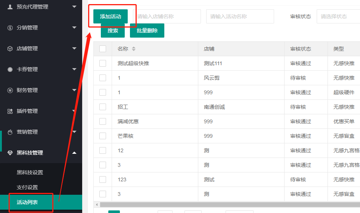The height and width of the screenshot is (213, 360).
Task: Focus the 请输入活动名称 input field
Action: (x=240, y=16)
